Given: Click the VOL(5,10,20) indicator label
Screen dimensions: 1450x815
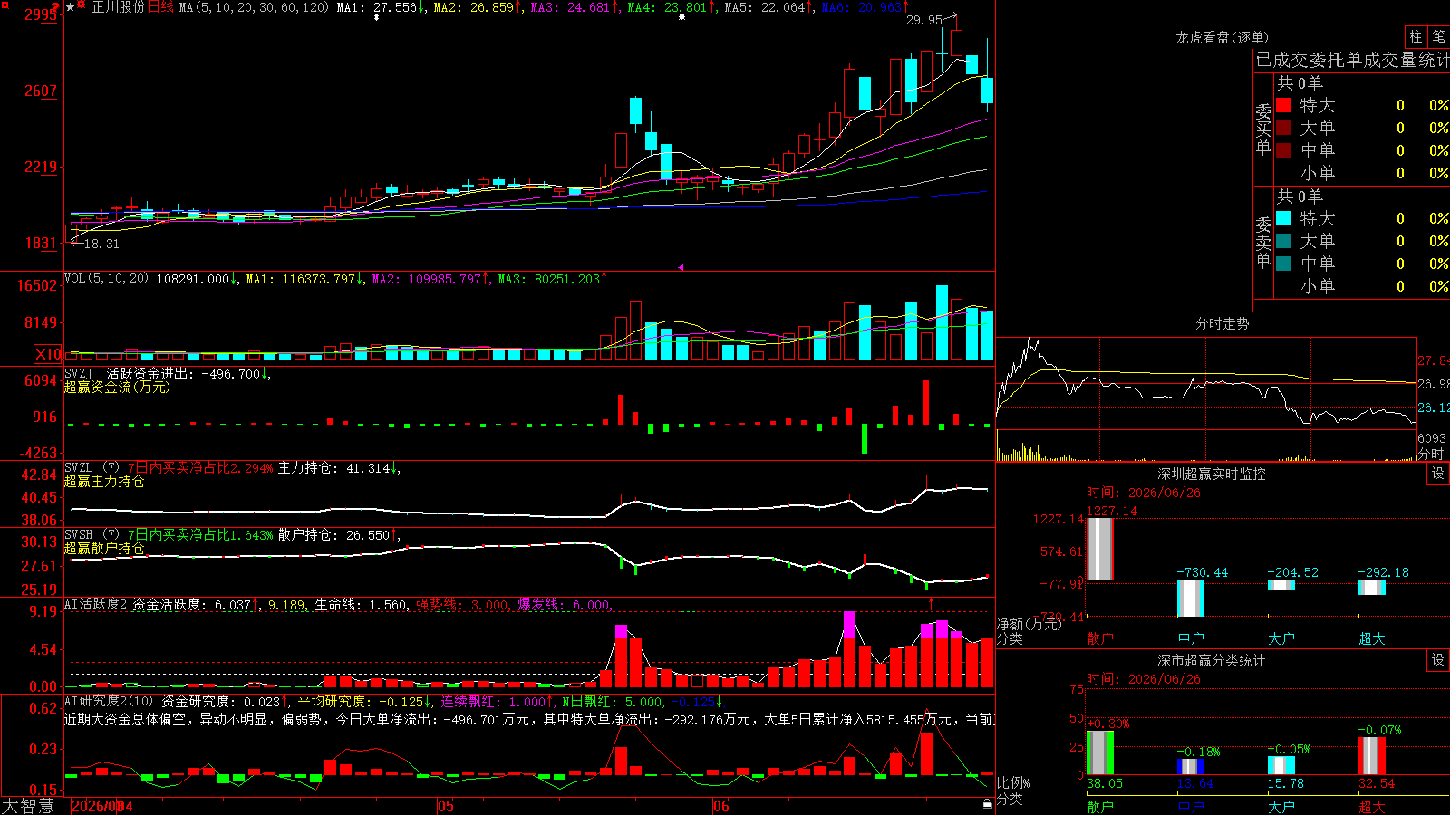Looking at the screenshot, I should 106,279.
